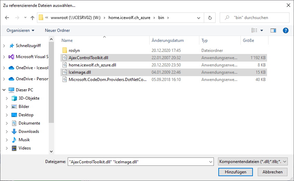
Task: Go up one folder level
Action: pyautogui.click(x=32, y=18)
